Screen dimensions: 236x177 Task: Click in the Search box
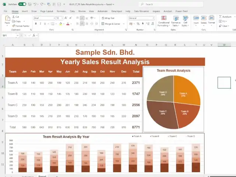coord(162,4)
